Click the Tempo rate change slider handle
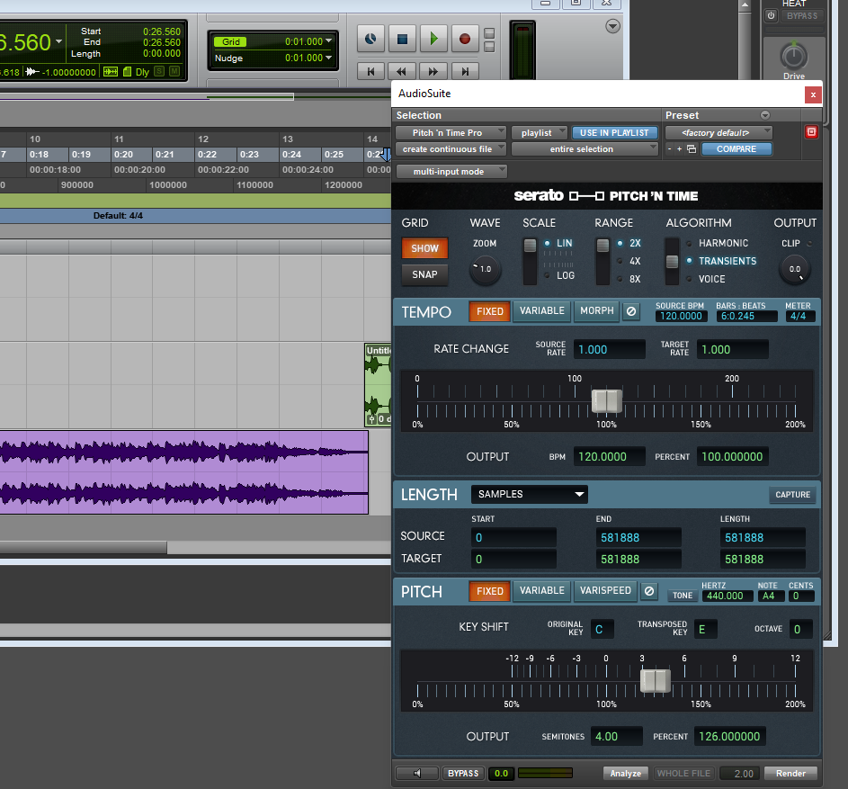This screenshot has width=848, height=789. click(x=606, y=401)
